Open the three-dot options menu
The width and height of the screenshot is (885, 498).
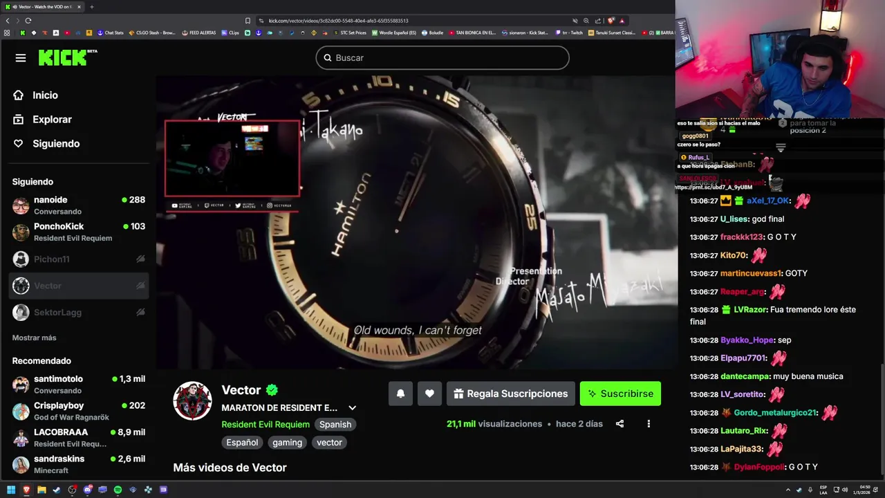tap(649, 424)
